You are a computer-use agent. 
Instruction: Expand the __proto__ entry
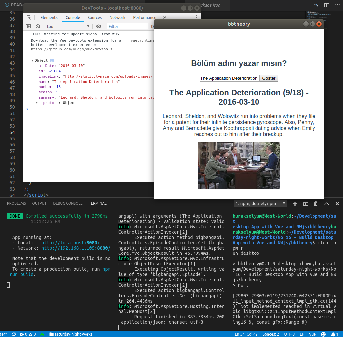(x=37, y=103)
